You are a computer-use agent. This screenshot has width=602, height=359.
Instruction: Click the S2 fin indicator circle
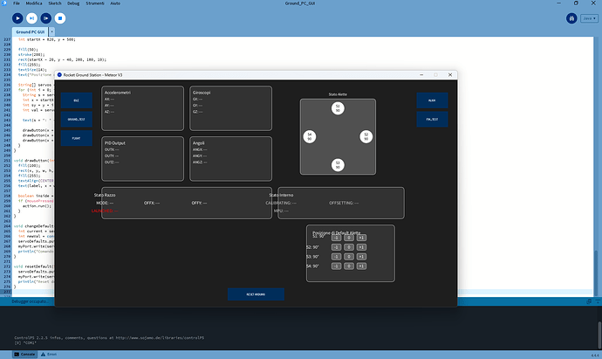366,136
